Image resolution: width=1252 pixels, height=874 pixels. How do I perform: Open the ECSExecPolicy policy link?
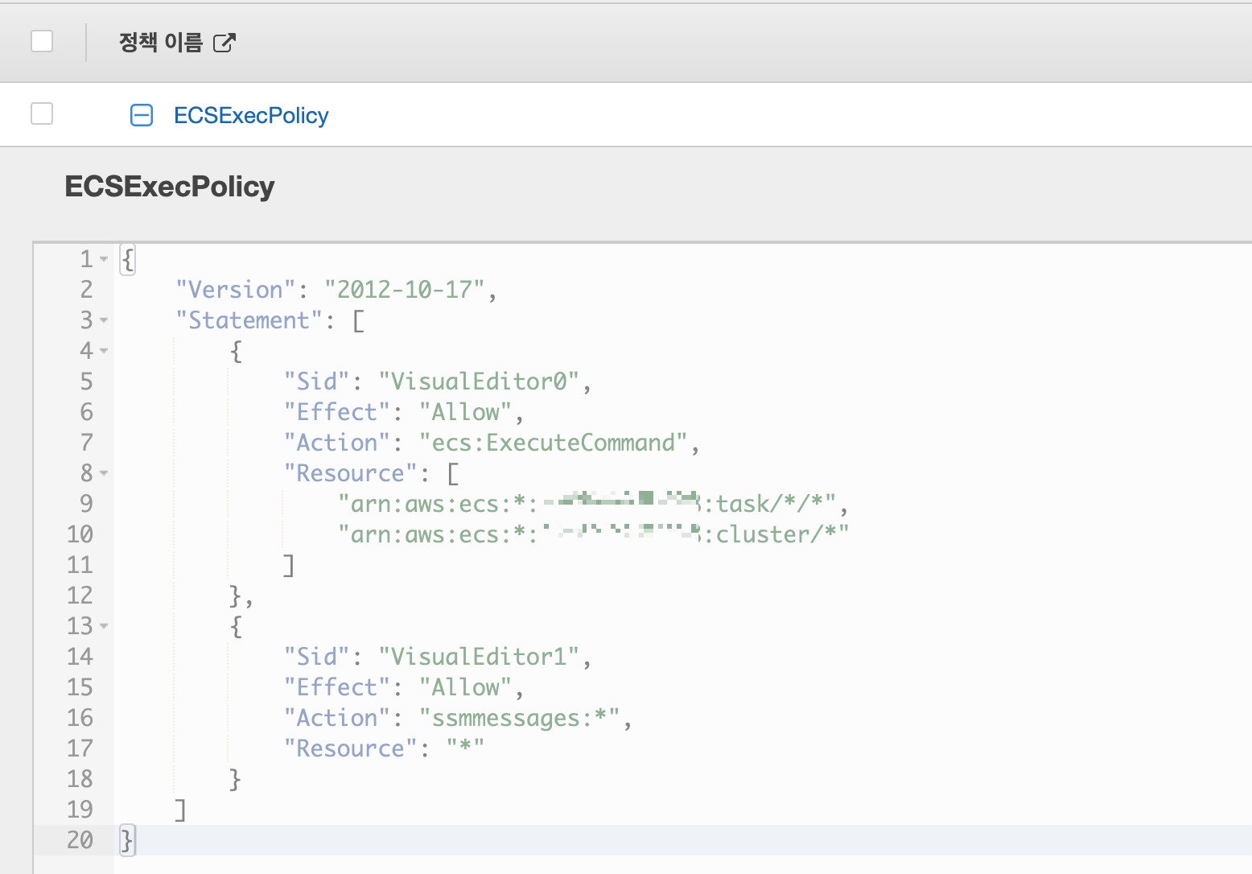tap(251, 115)
